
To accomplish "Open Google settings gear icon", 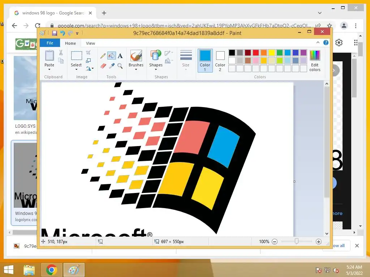I will 339,43.
